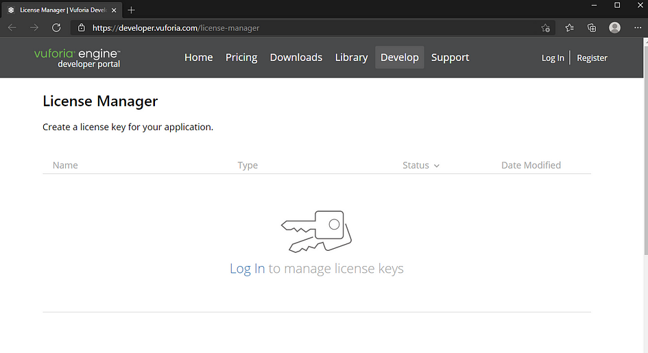Select the License Manager browser tab
Image resolution: width=648 pixels, height=353 pixels.
(x=62, y=10)
